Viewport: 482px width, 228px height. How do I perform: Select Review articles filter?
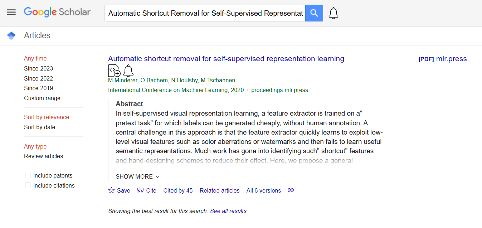43,156
